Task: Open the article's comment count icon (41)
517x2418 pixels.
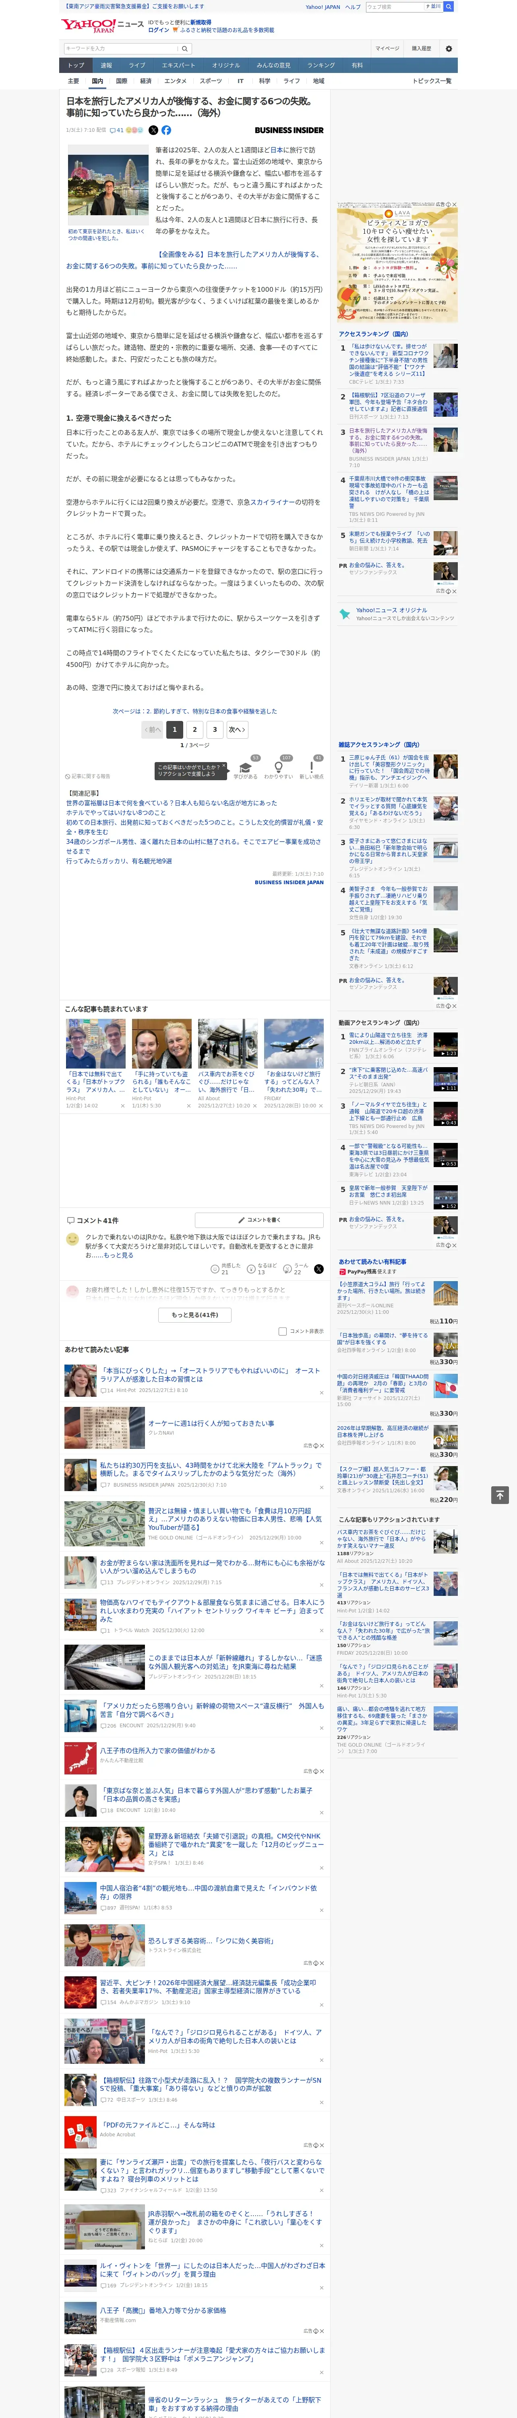Action: 116,131
